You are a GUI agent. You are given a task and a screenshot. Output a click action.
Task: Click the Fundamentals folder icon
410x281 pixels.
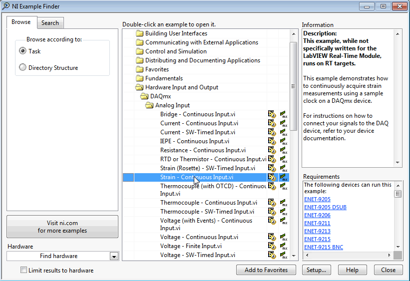[139, 78]
